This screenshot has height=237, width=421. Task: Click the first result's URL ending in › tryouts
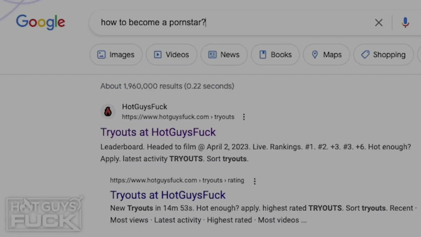[x=178, y=117]
